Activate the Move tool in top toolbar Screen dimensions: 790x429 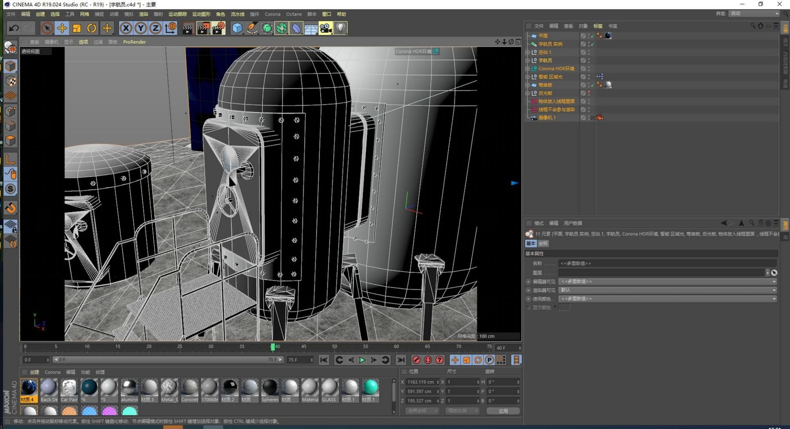pyautogui.click(x=62, y=28)
